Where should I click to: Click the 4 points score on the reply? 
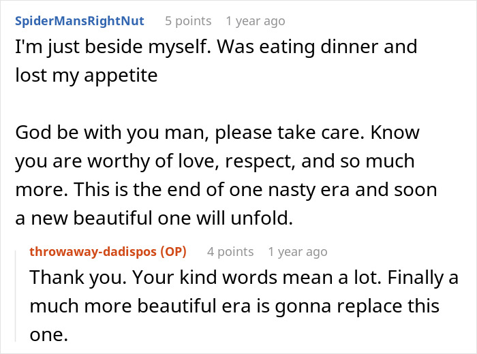(x=230, y=252)
